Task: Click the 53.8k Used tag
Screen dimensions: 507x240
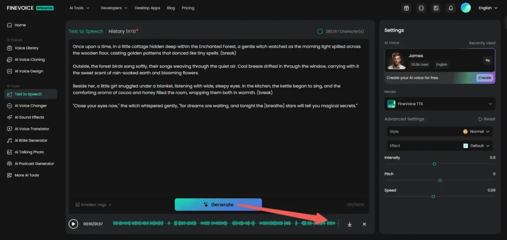Action: (420, 65)
